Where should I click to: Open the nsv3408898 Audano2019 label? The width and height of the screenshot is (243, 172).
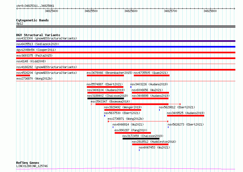[151, 96]
